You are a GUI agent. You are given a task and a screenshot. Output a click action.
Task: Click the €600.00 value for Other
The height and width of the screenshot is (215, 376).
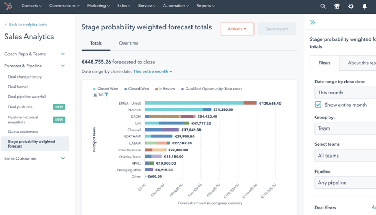[x=155, y=176]
